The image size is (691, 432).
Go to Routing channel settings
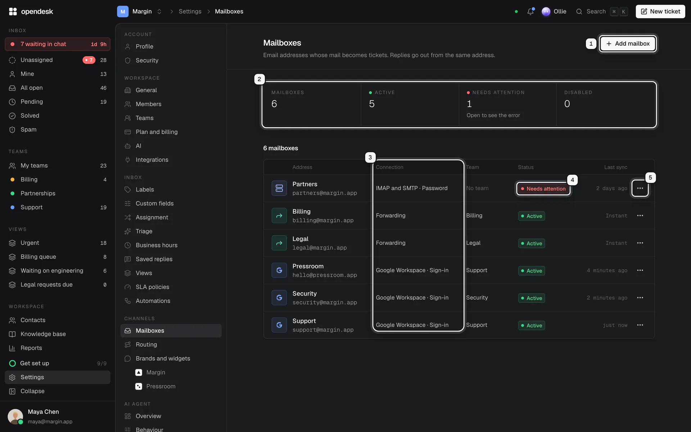tap(171, 345)
